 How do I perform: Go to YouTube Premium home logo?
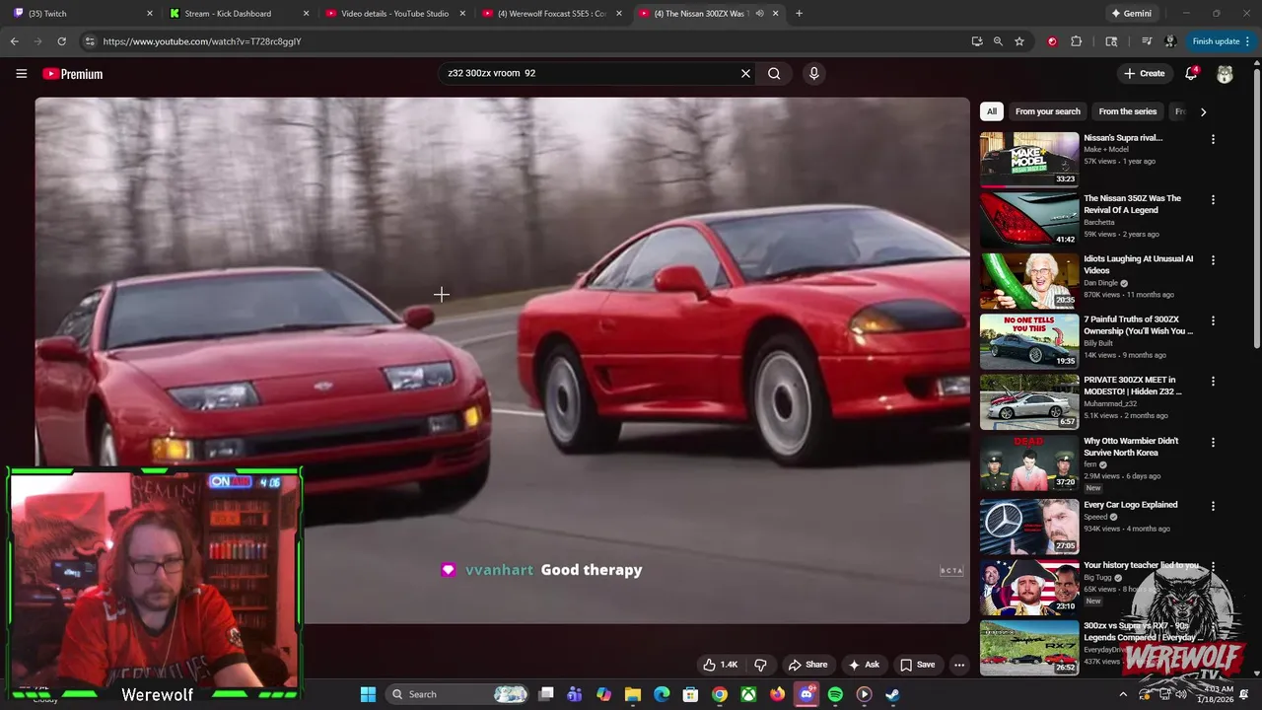[72, 74]
